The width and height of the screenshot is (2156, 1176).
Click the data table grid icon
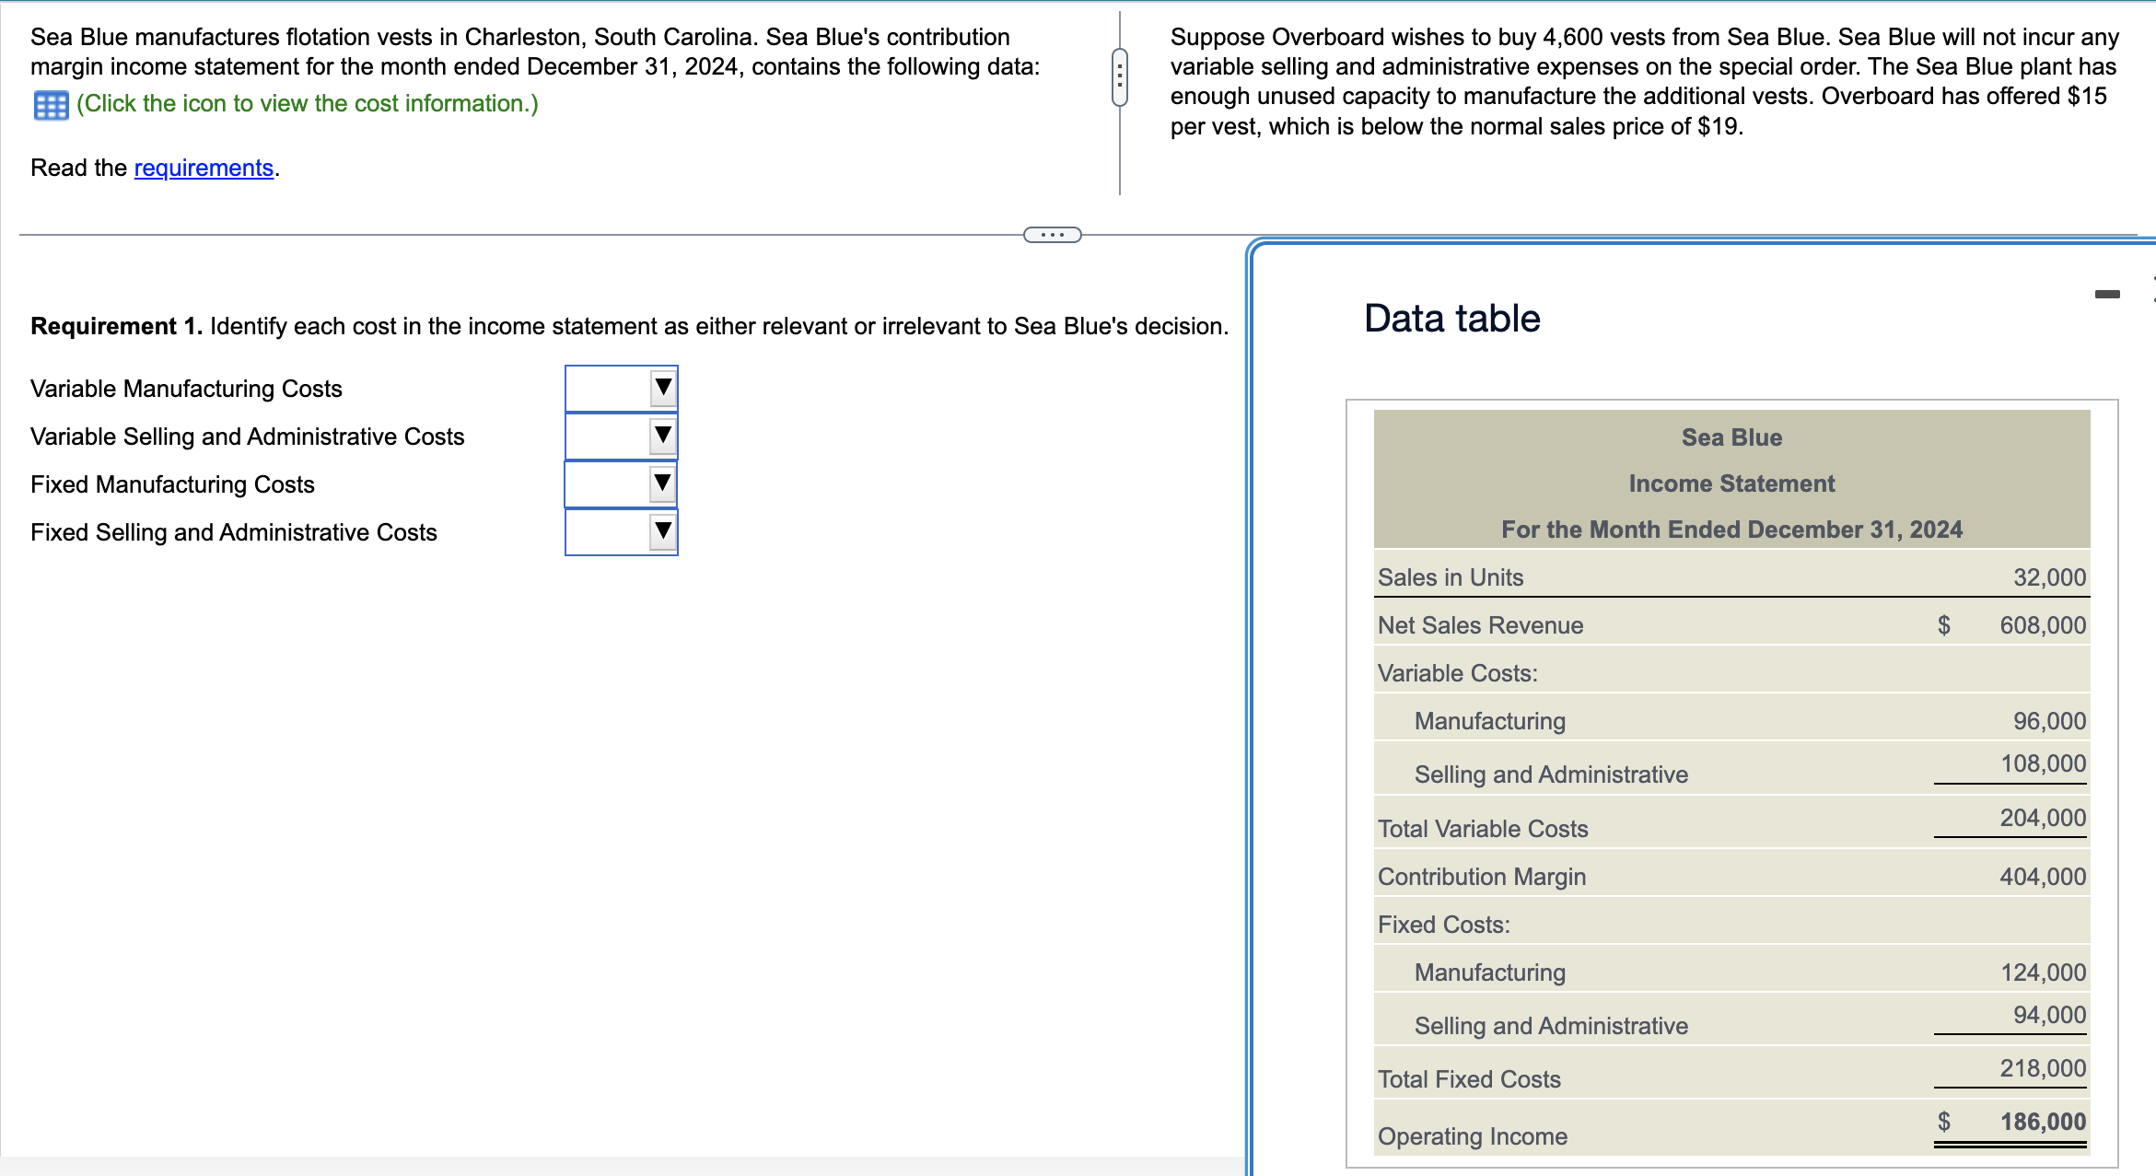click(x=51, y=105)
